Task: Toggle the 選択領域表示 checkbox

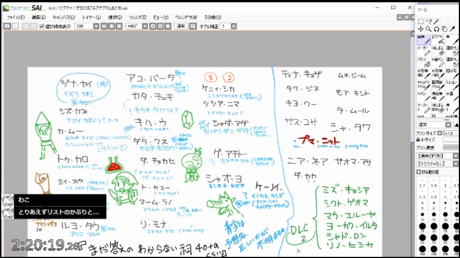Action: point(41,26)
